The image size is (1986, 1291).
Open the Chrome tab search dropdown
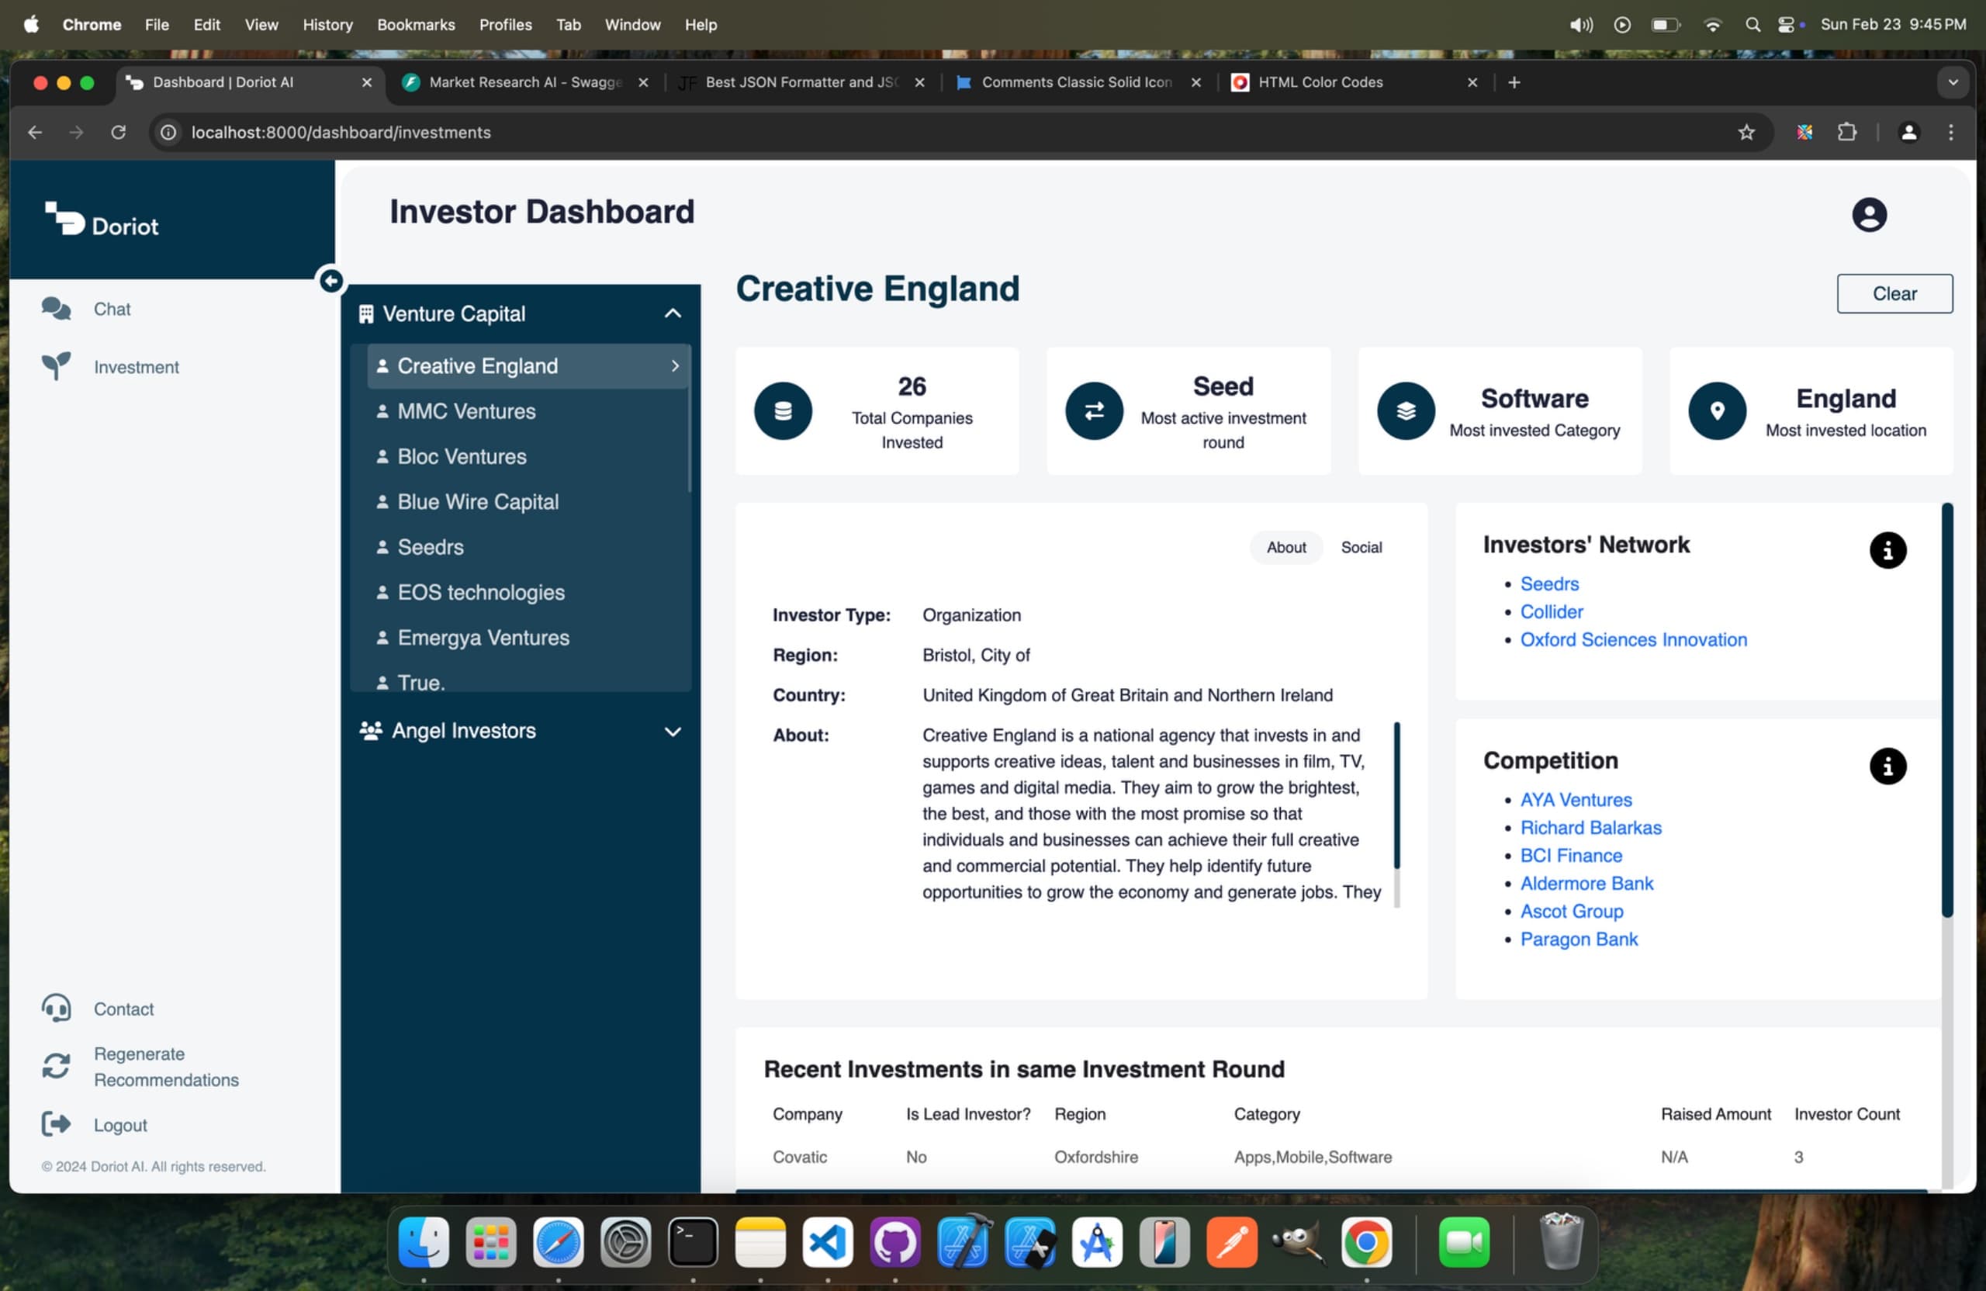coord(1952,81)
